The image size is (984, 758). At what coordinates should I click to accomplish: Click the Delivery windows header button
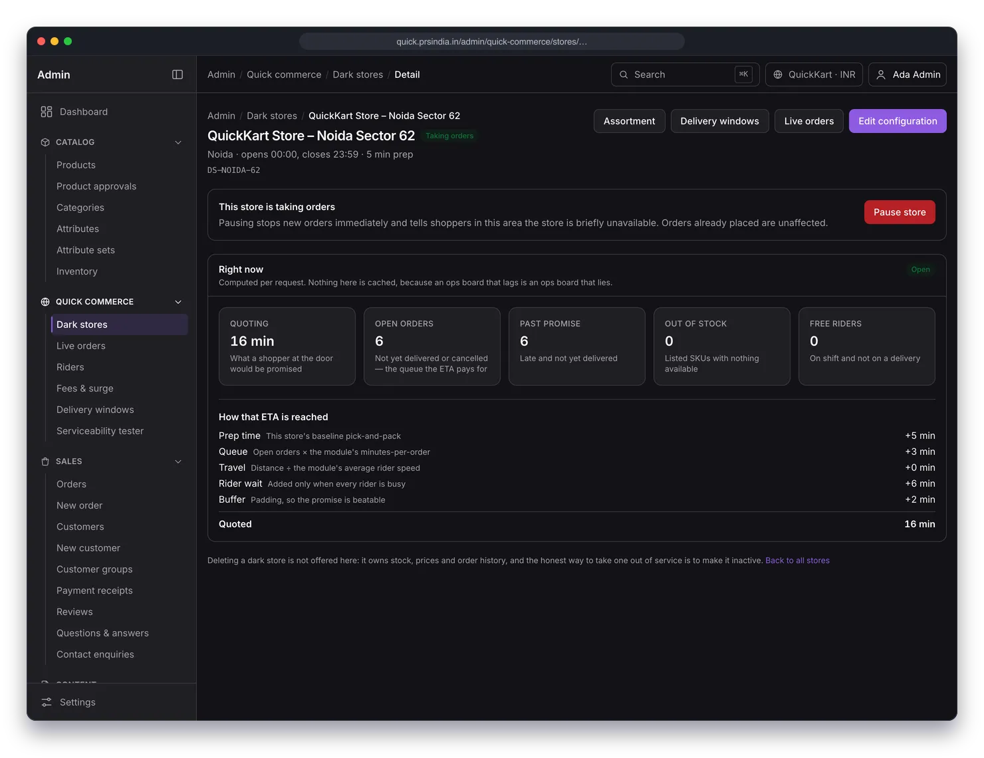tap(719, 121)
